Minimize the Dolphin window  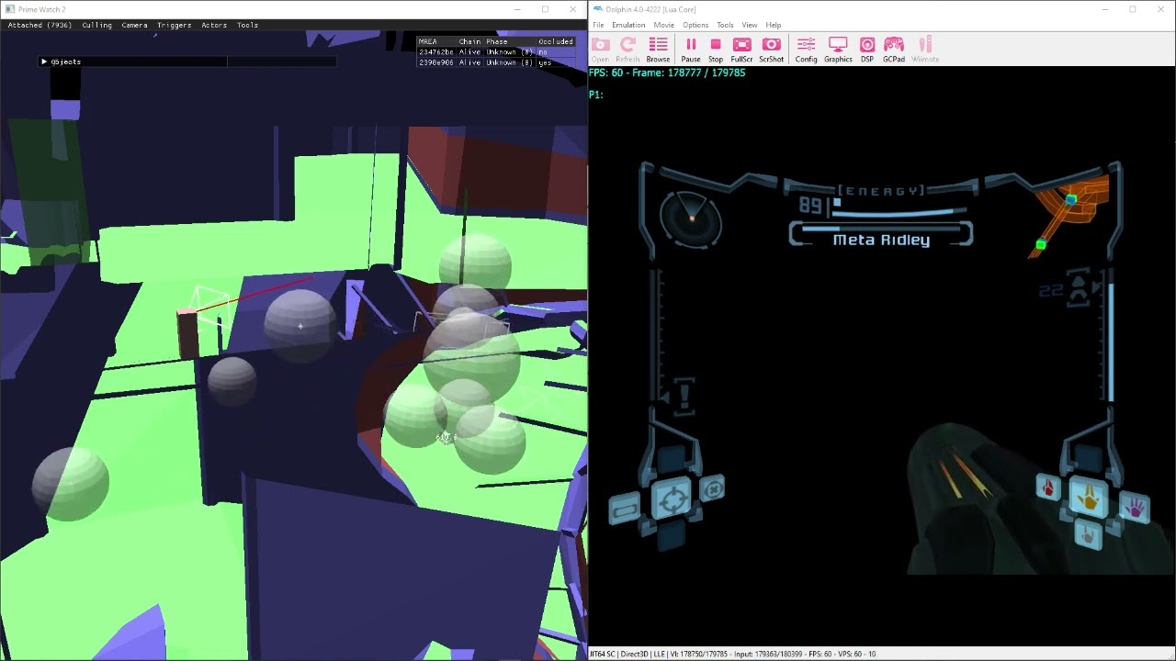click(x=1105, y=9)
